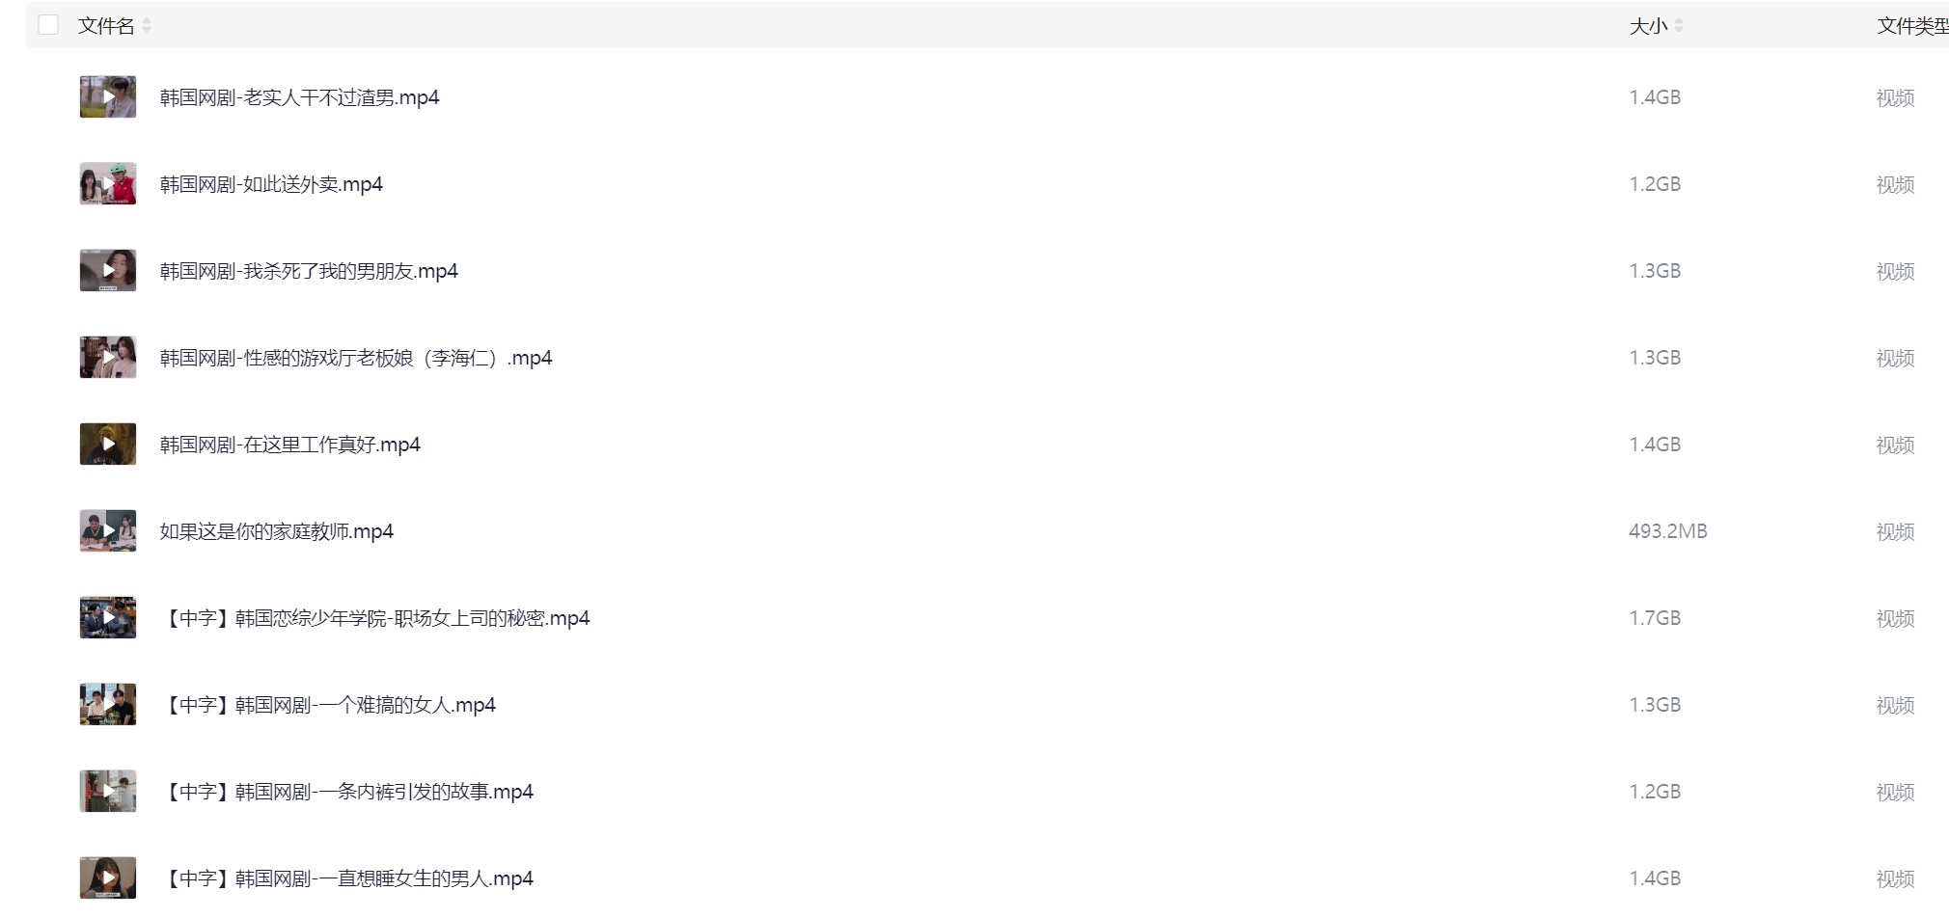The image size is (1949, 918).
Task: Click file name 一条内裤引发的故事.mp4
Action: [347, 792]
